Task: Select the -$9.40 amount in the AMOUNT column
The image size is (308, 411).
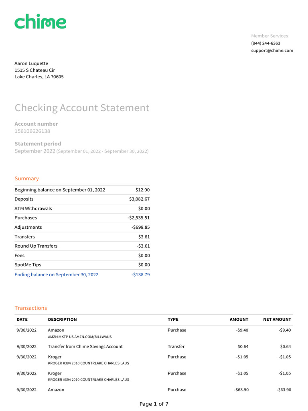Action: pyautogui.click(x=242, y=330)
